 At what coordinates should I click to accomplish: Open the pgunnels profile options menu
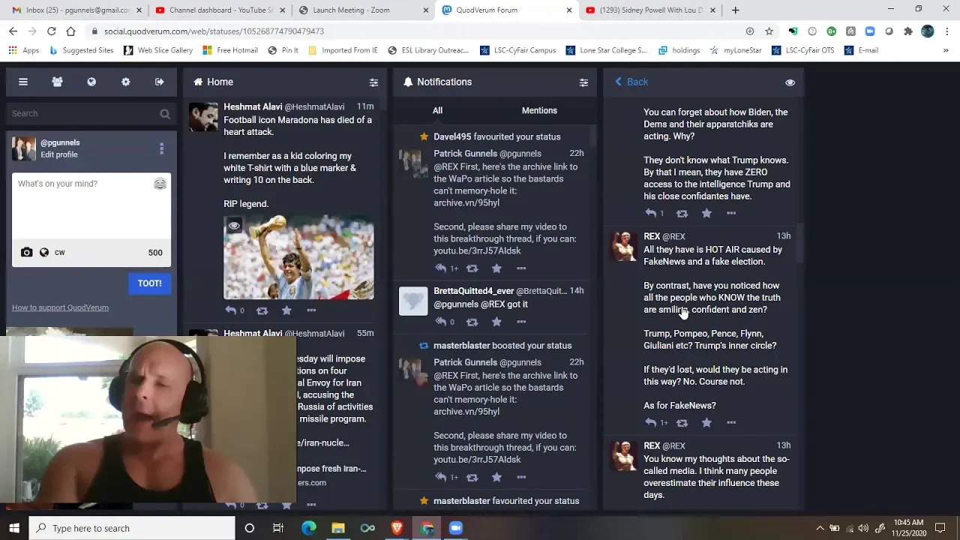161,148
